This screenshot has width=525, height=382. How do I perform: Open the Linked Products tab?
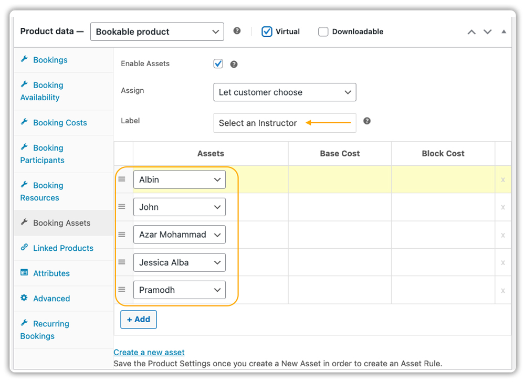click(x=63, y=248)
